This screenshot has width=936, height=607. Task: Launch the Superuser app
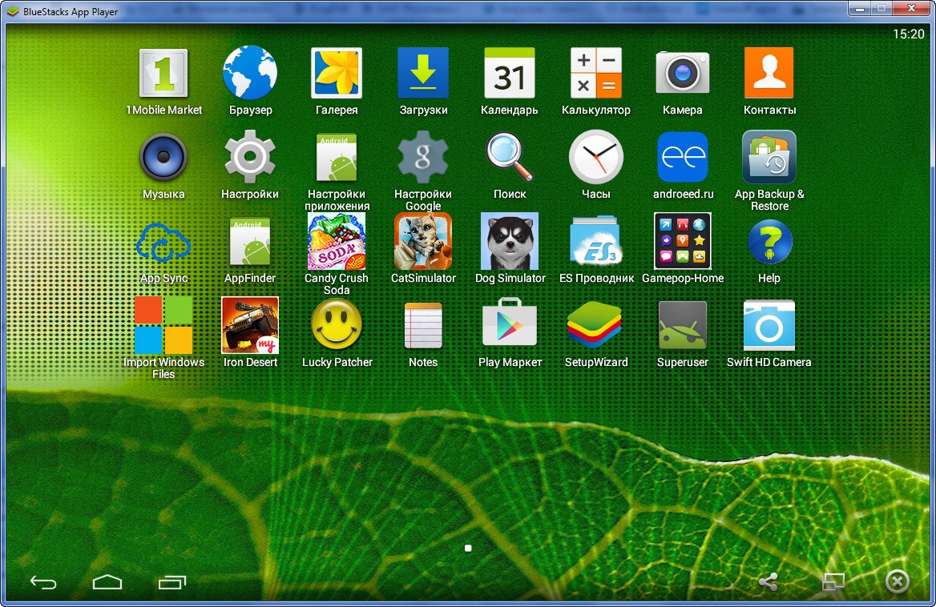point(683,325)
